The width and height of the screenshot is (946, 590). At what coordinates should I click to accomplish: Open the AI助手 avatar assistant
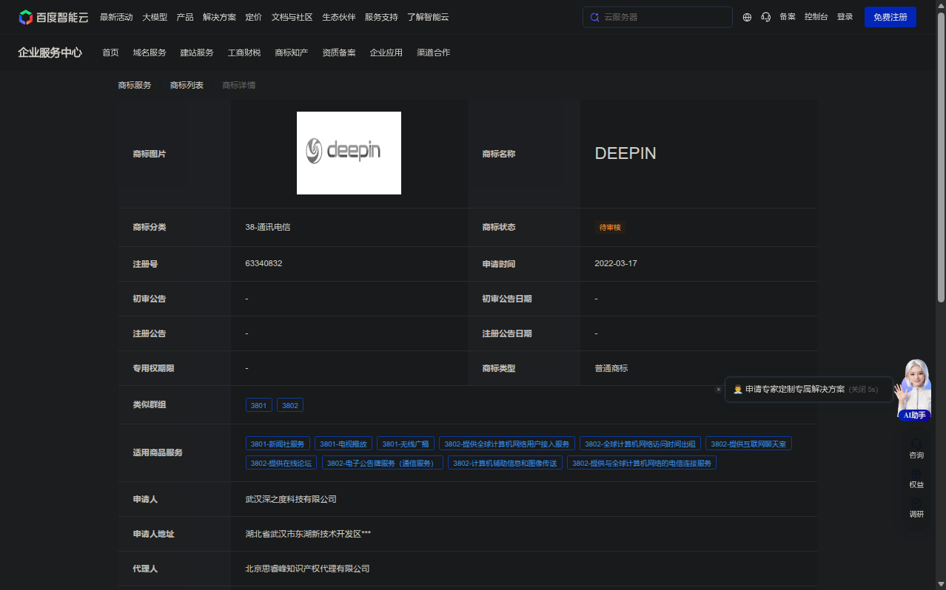(x=914, y=390)
